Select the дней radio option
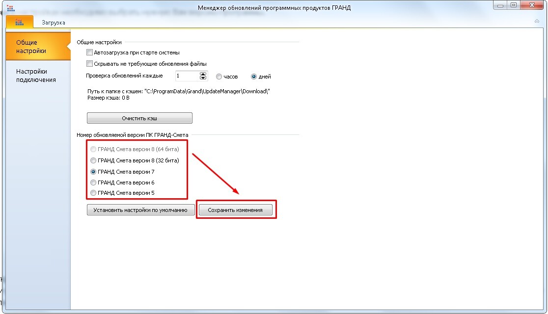548x314 pixels. point(254,77)
